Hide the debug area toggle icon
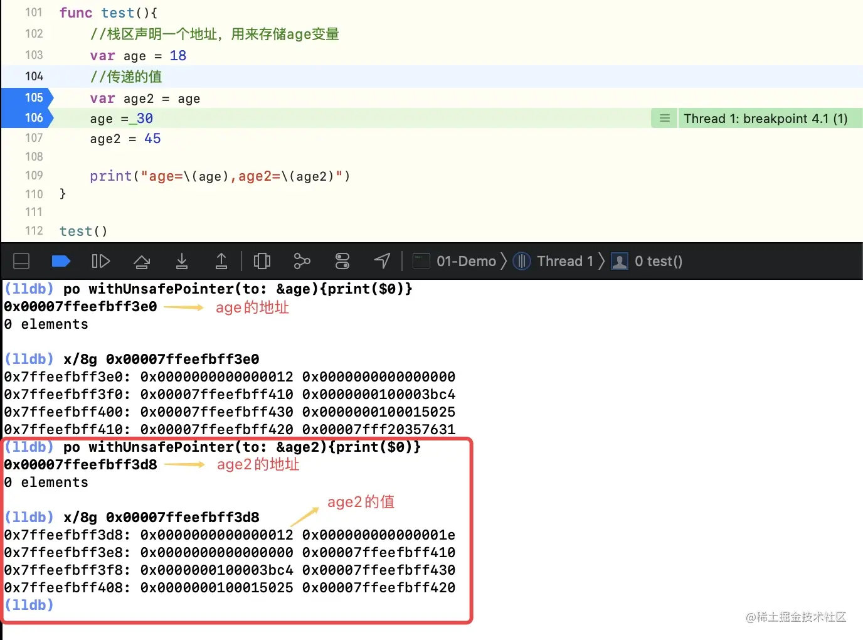This screenshot has width=863, height=640. 21,261
